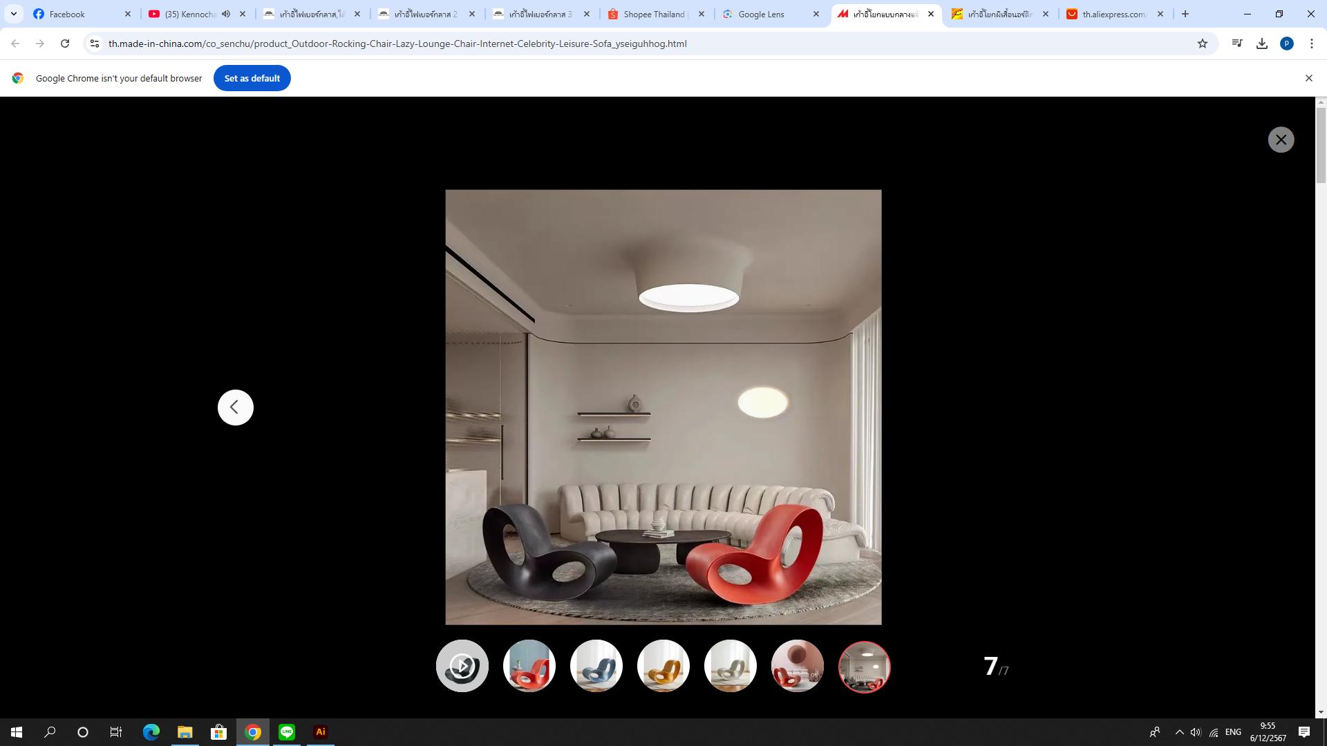Go to previous gallery image arrow
Viewport: 1327px width, 746px height.
(x=235, y=408)
